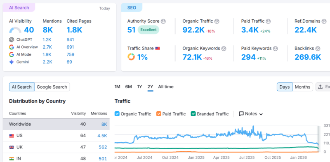Click the globe icon next to Paid Keywords
330x162 pixels.
coord(275,49)
